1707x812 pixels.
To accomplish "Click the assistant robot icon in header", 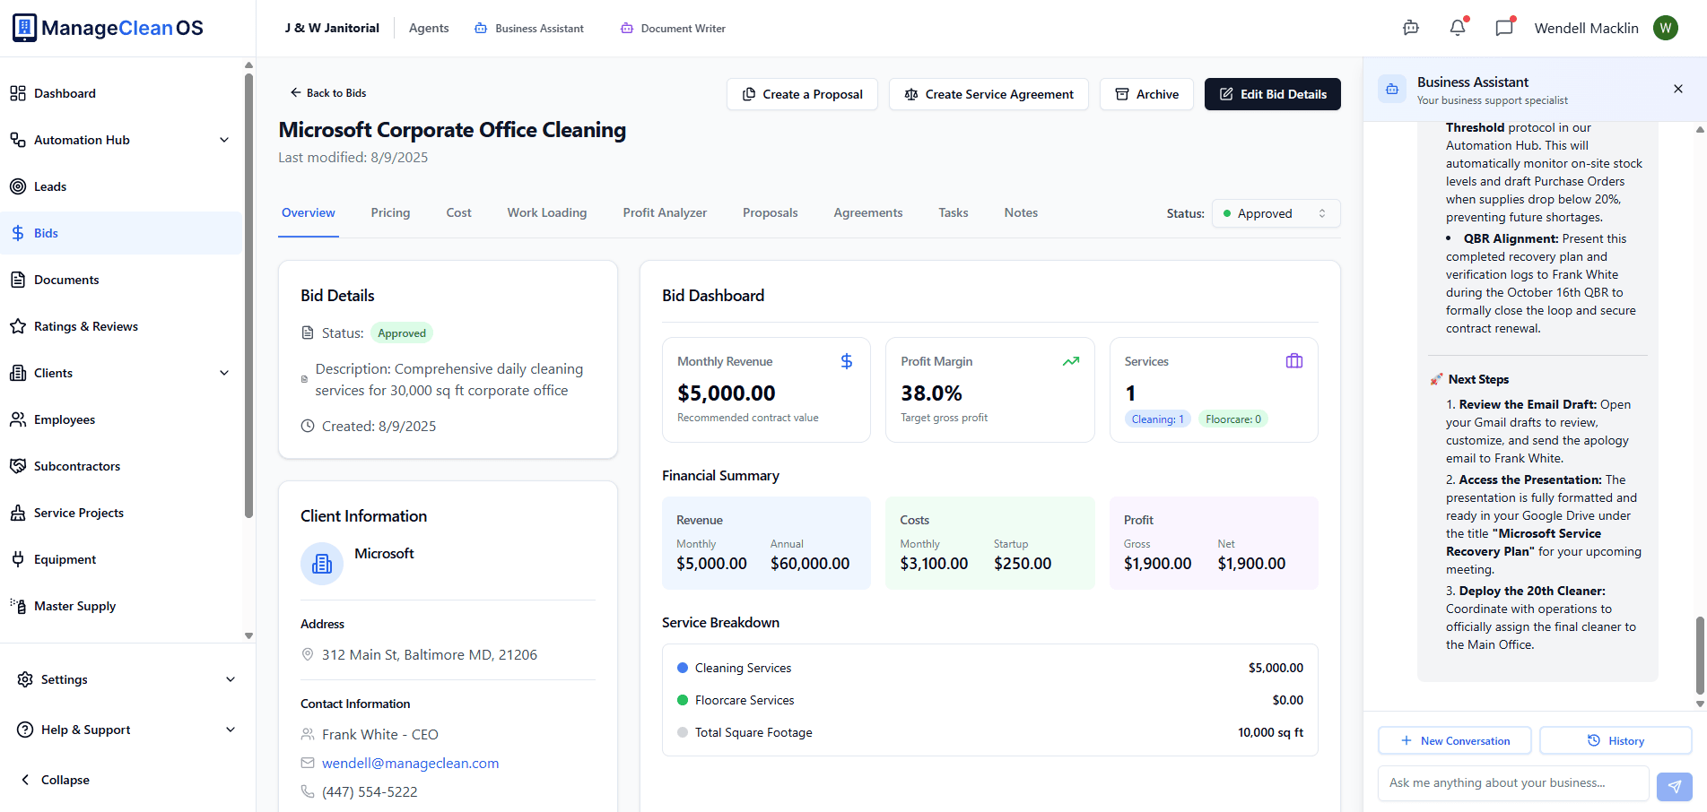I will (1411, 28).
